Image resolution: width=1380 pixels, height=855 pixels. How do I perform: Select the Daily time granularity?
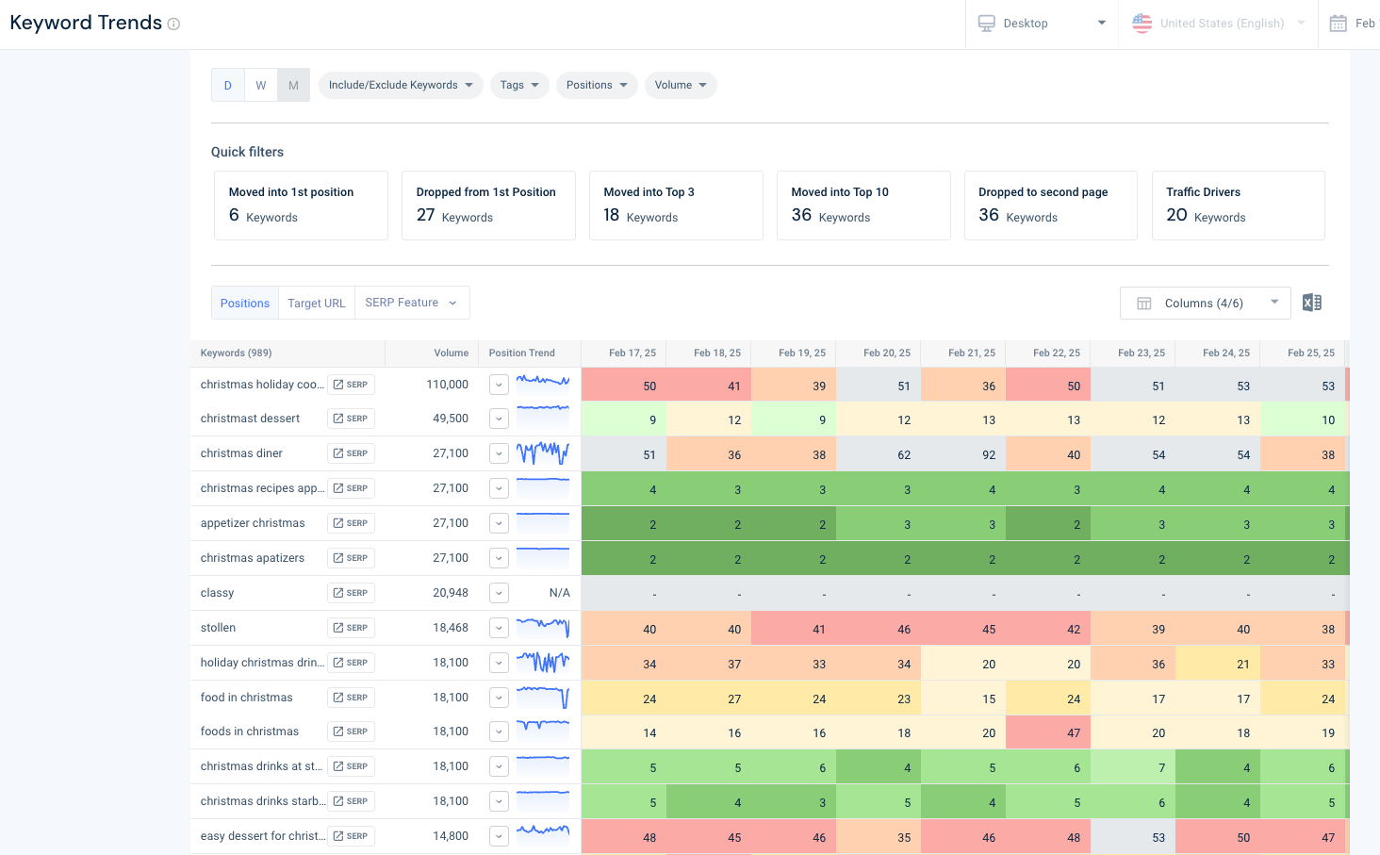coord(227,85)
